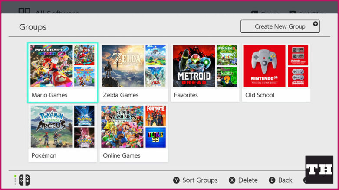Select the Favorites group label

point(186,95)
